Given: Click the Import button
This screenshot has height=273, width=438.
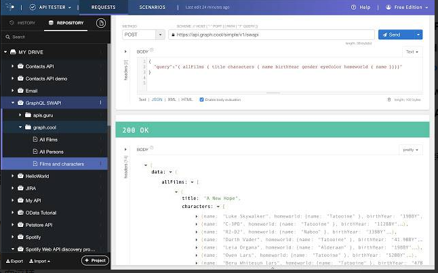Looking at the screenshot, I should point(40,261).
